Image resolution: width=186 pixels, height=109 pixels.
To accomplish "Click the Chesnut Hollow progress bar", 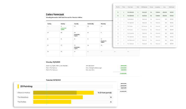I will click(63, 93).
